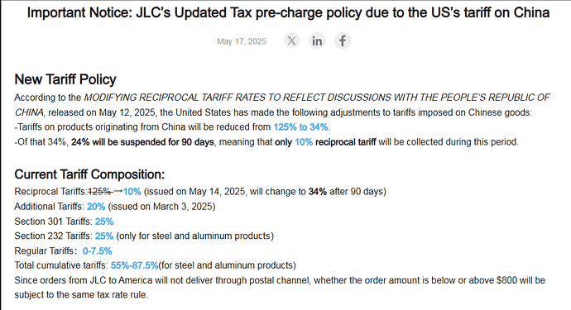The height and width of the screenshot is (310, 571).
Task: Click bold '24% will be suspended for 90 days'
Action: 142,142
